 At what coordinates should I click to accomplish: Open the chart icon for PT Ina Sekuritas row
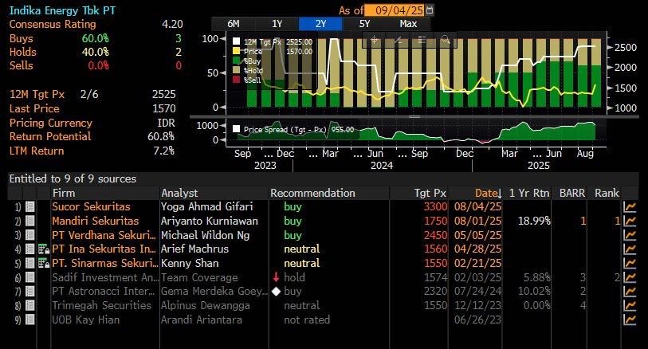coord(630,249)
